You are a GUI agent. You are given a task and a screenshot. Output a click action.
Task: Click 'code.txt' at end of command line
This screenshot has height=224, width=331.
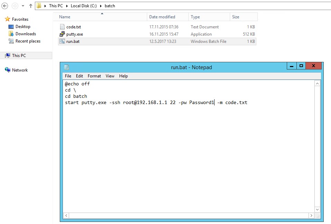tap(236, 103)
